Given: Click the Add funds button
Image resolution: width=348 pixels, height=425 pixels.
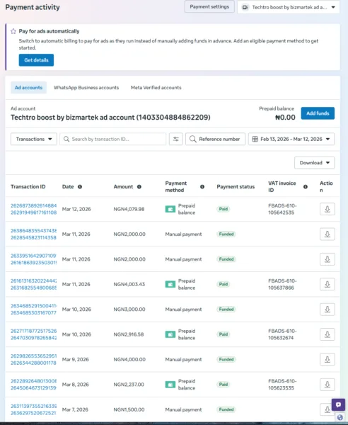Looking at the screenshot, I should [318, 113].
